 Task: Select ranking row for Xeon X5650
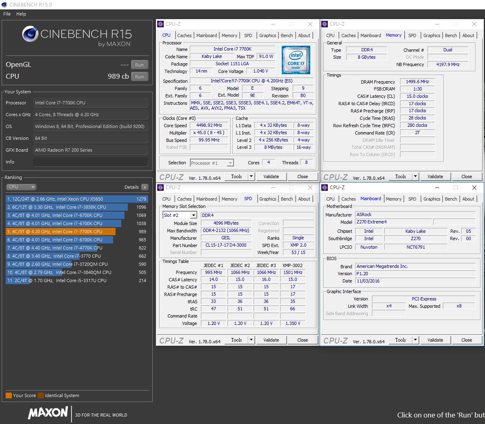click(x=77, y=199)
